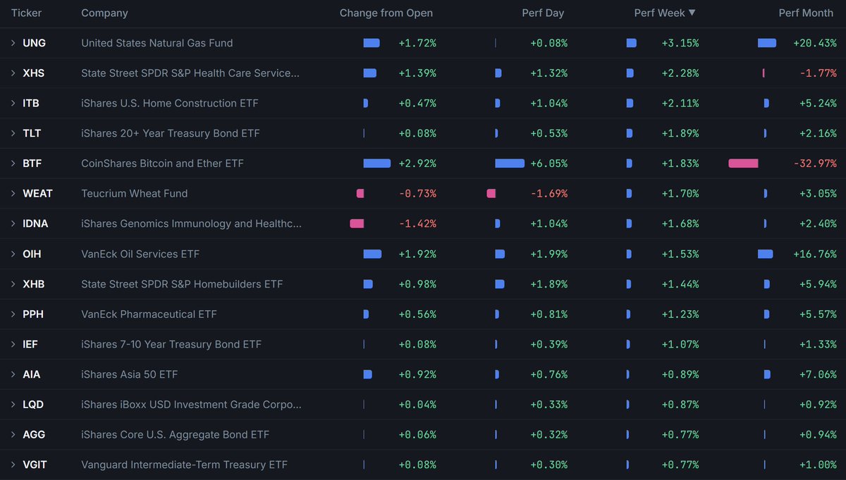Open the VGIT ticker link
The width and height of the screenshot is (846, 480).
coord(35,465)
